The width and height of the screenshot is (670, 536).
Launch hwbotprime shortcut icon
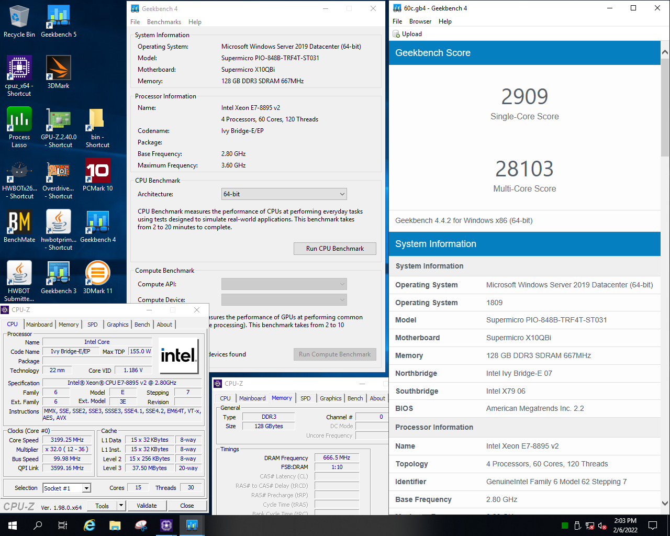coord(59,230)
